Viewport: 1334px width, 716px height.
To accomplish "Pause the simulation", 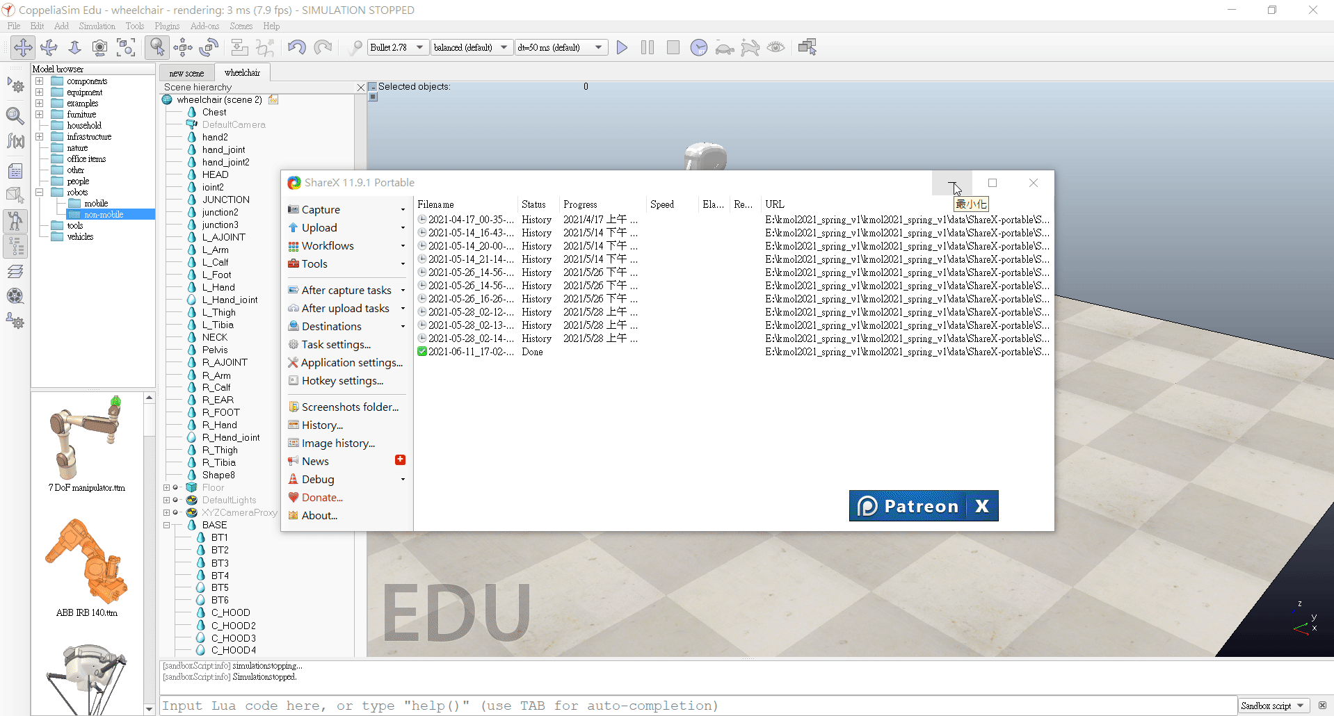I will pos(648,47).
